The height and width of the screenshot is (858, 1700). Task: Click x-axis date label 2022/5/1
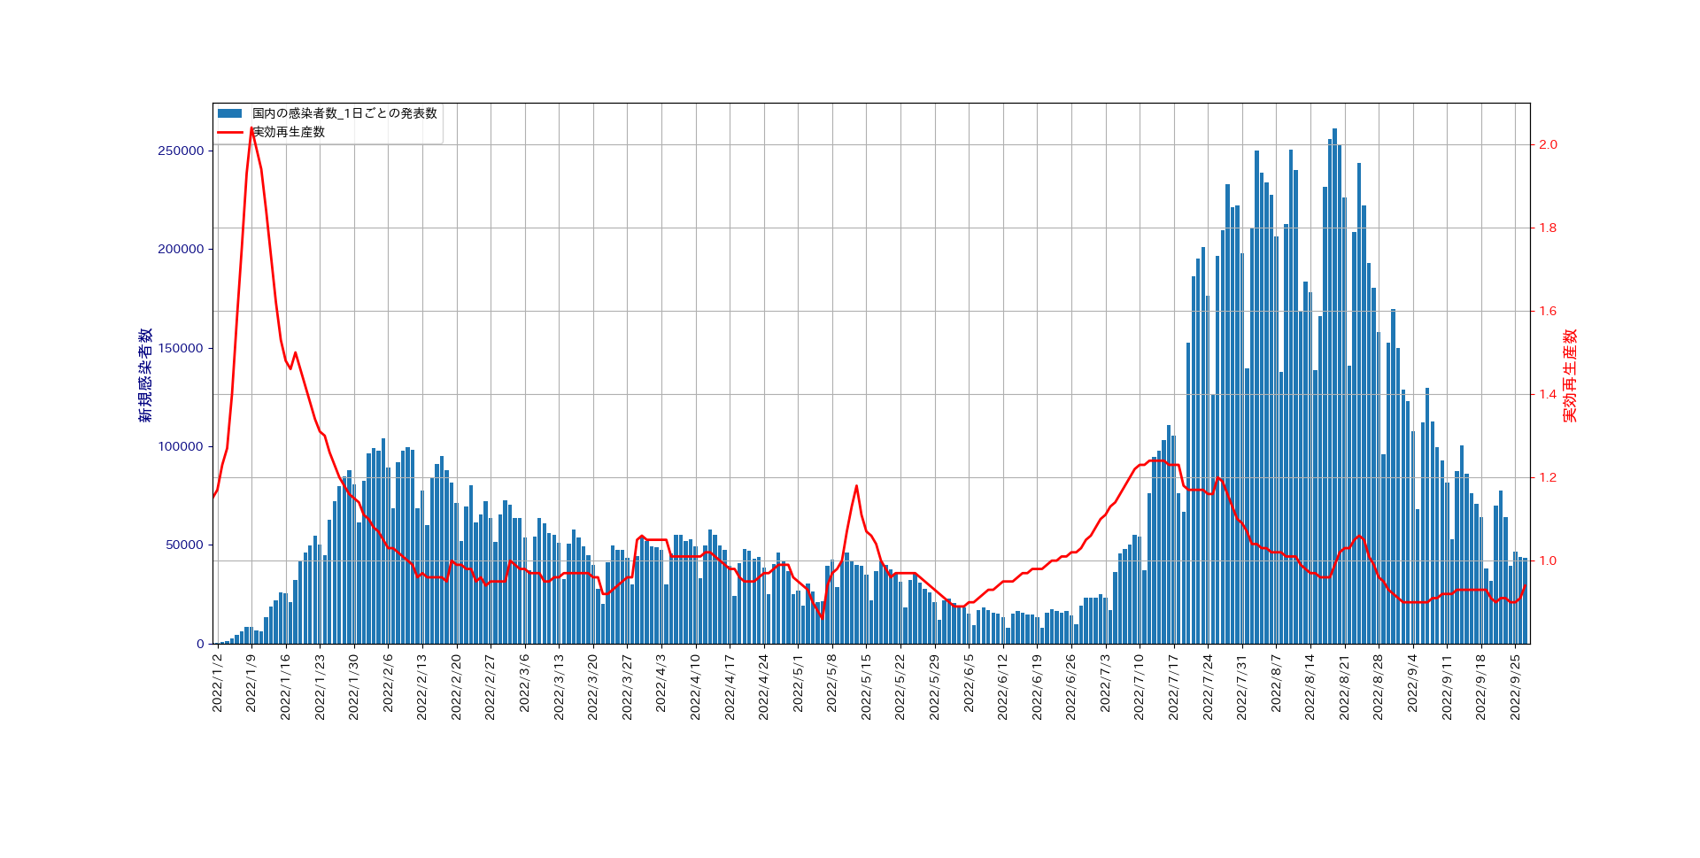[798, 683]
